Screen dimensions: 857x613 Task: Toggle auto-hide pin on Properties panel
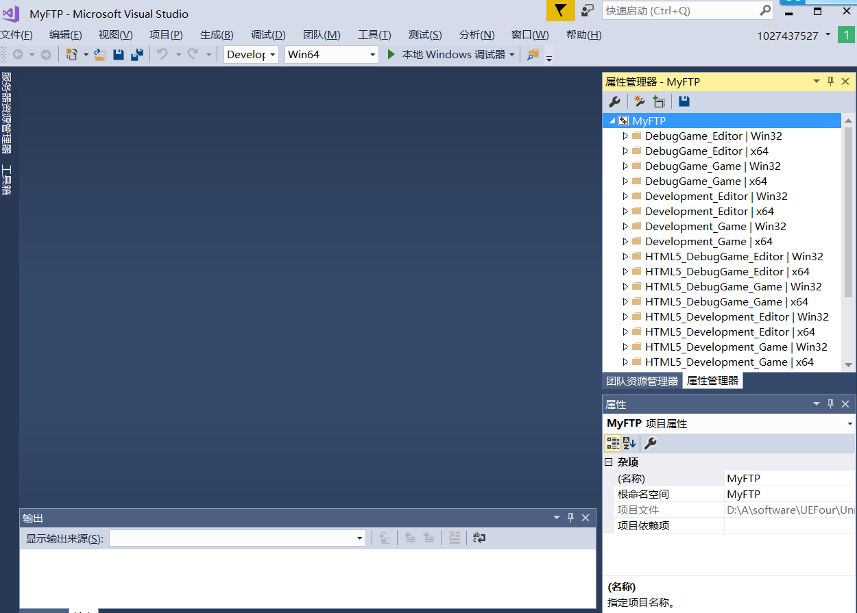point(831,404)
